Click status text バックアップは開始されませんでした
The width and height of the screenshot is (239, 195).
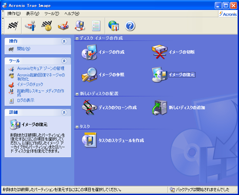[x=203, y=190]
